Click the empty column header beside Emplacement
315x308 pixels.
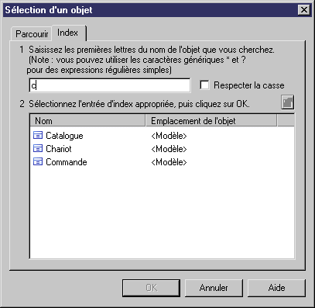[286, 121]
